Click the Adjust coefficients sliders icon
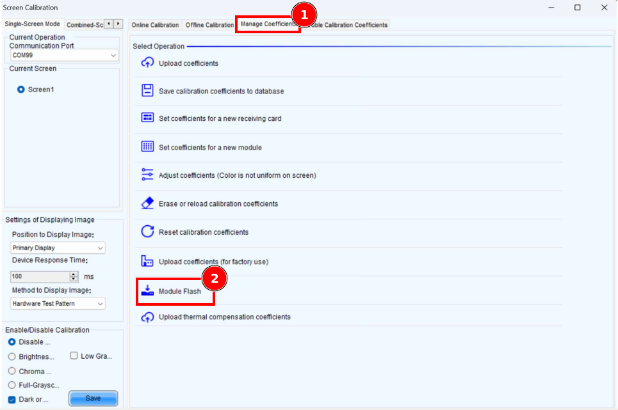 [147, 175]
